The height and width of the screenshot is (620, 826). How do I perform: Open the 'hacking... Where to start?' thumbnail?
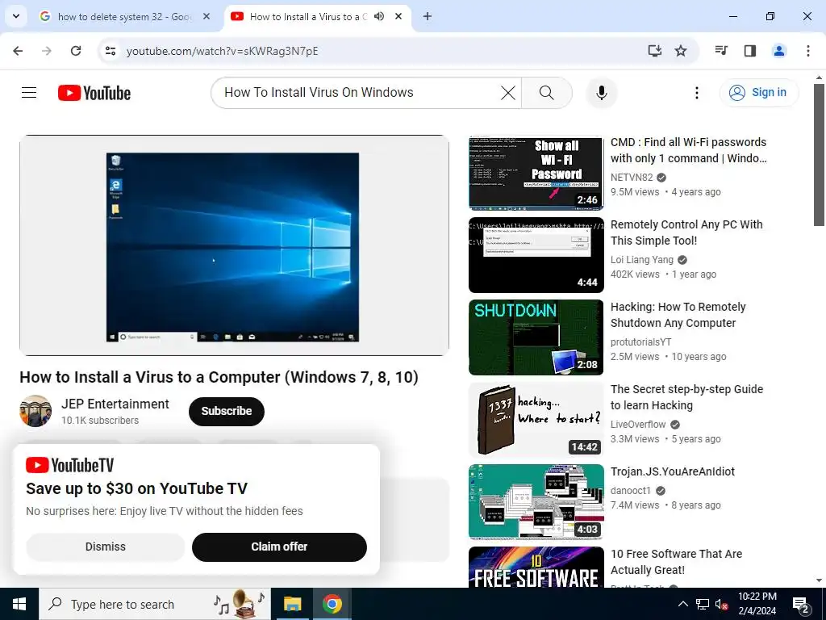[x=536, y=420]
